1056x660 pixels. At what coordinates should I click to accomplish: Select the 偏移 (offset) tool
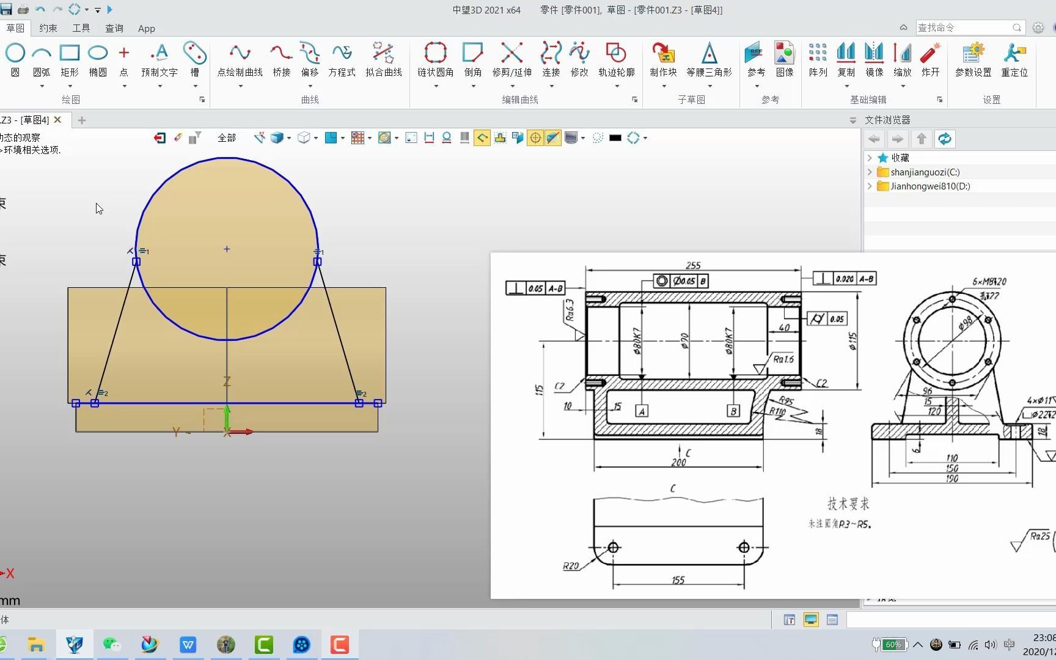coord(310,59)
